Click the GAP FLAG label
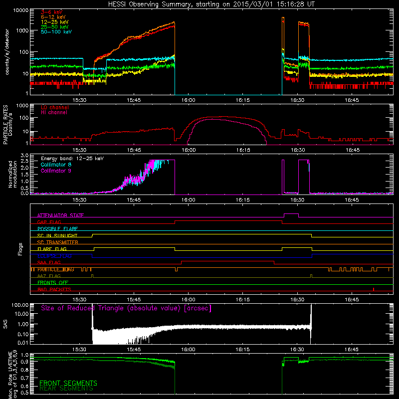Screen dimensions: 399x399 (49, 222)
